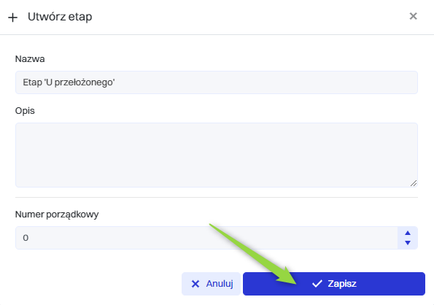The image size is (434, 305).
Task: Close the Utwórz etap dialog
Action: coord(413,16)
